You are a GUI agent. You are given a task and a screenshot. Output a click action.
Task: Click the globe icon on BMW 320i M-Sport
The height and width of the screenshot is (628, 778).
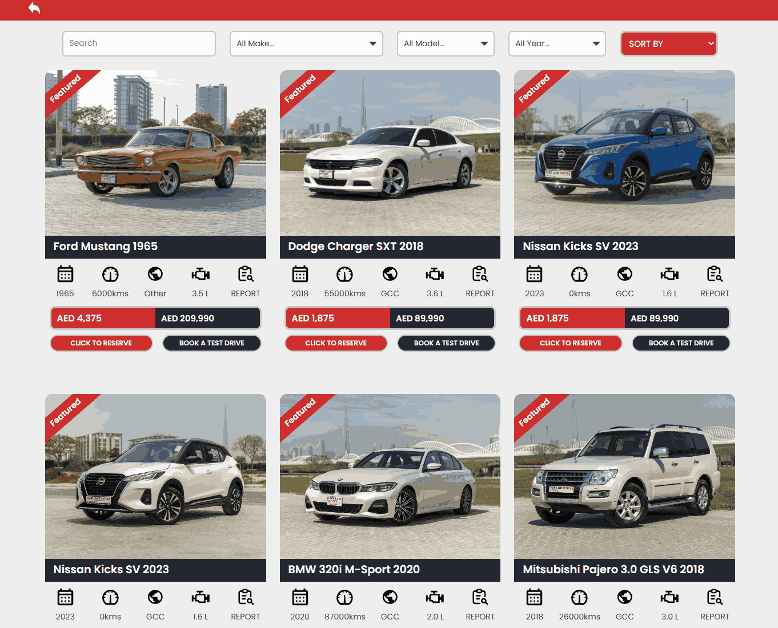click(x=390, y=597)
